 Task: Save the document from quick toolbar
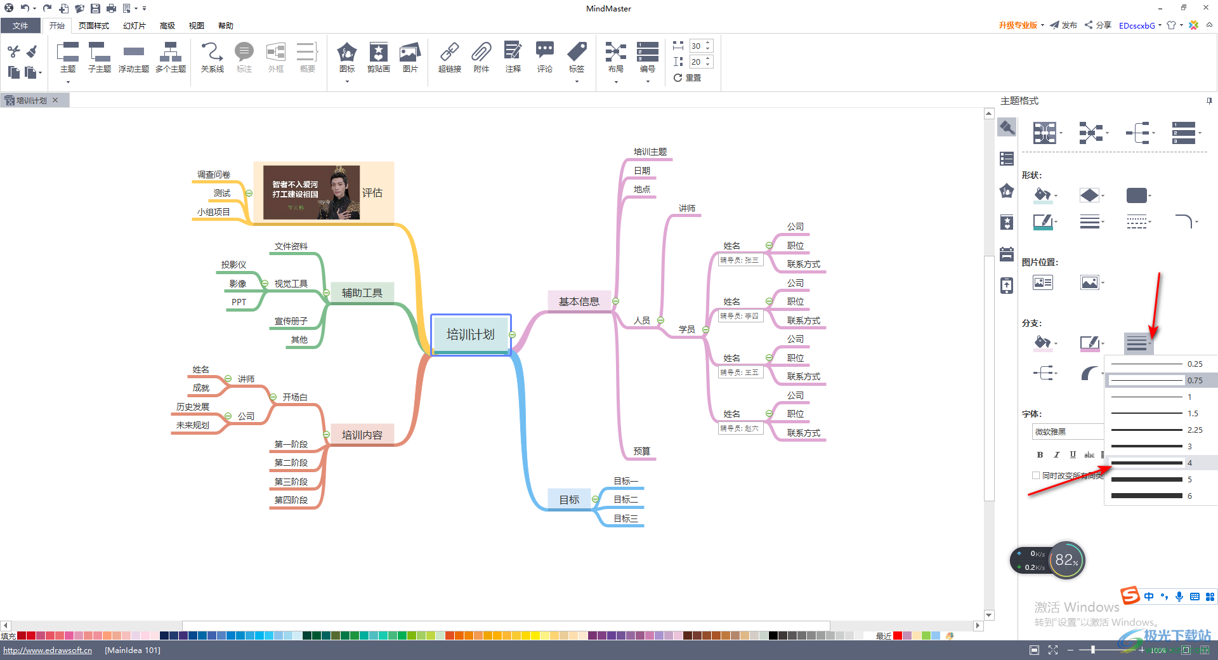[95, 8]
